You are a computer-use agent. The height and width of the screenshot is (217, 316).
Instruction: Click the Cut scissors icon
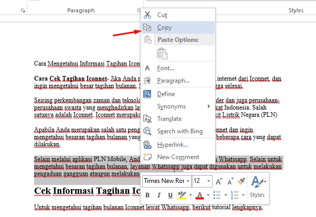pos(147,15)
